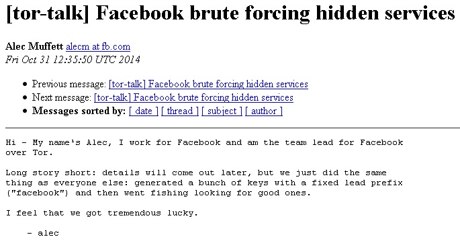This screenshot has height=243, width=460.
Task: Sort messages by subject
Action: [x=222, y=111]
